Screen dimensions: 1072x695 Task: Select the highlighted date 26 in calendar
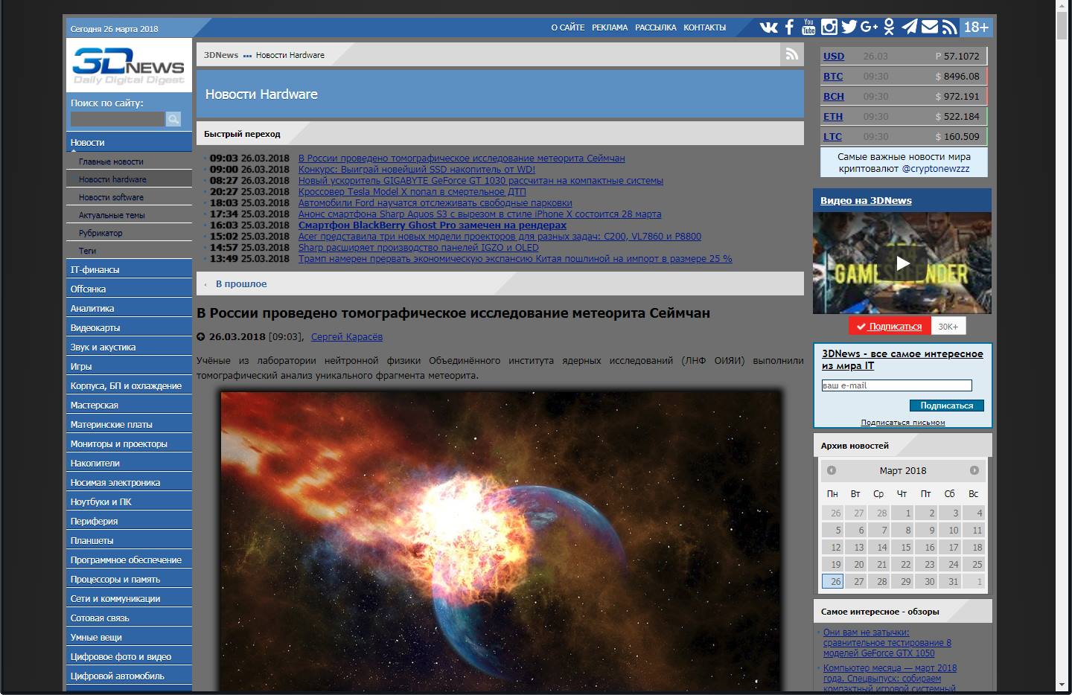(x=835, y=581)
